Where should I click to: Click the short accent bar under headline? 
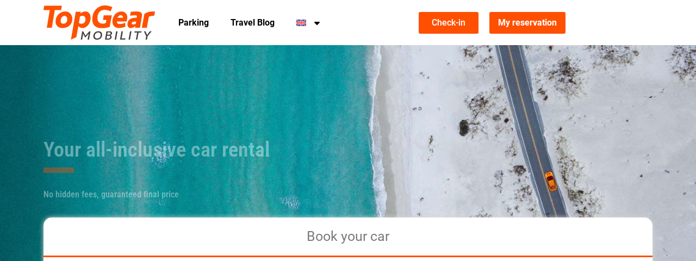pyautogui.click(x=59, y=170)
